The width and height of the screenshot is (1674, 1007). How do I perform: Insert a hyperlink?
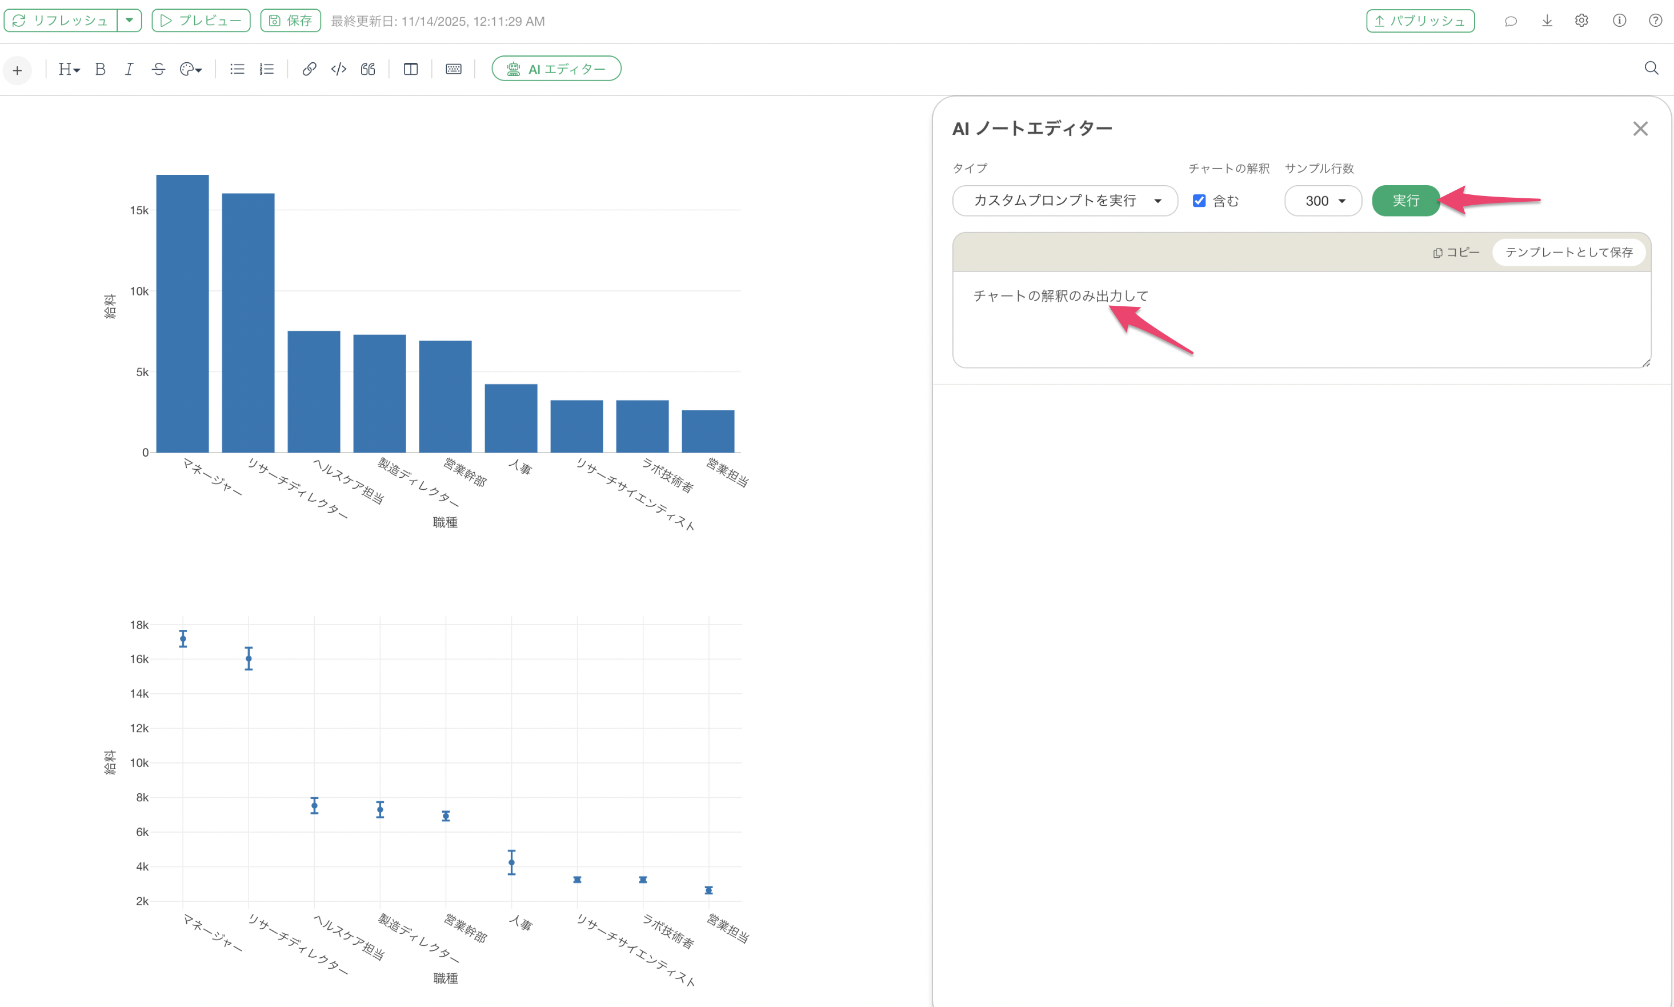(x=309, y=69)
